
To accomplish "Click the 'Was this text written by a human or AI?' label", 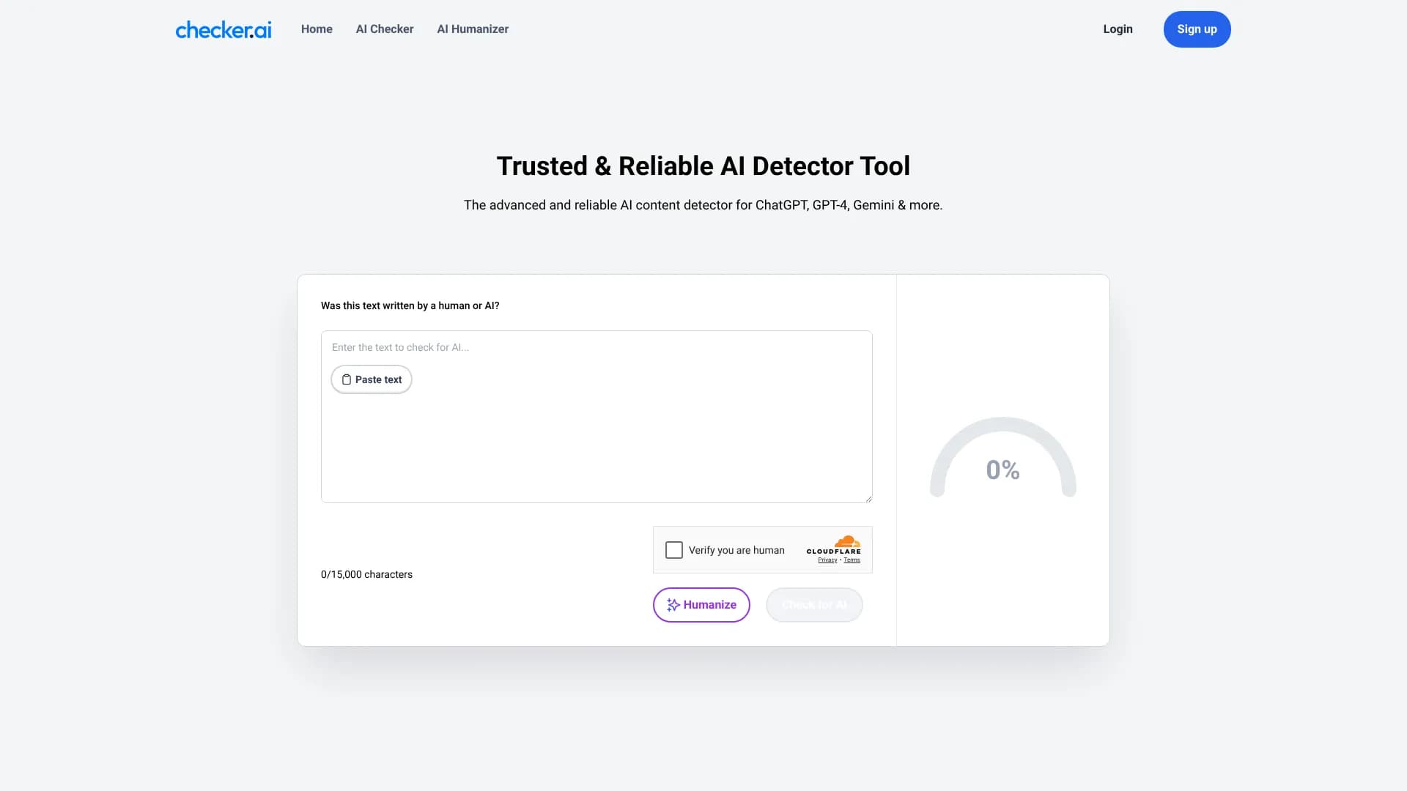I will click(x=410, y=305).
